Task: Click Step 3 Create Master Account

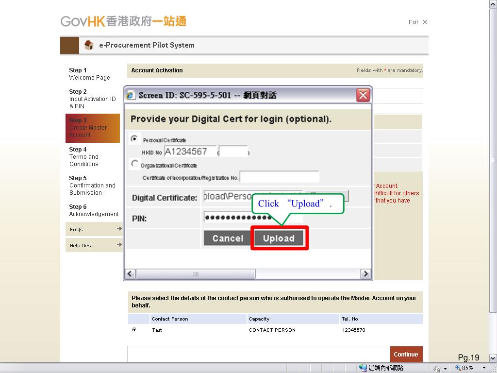Action: click(93, 128)
